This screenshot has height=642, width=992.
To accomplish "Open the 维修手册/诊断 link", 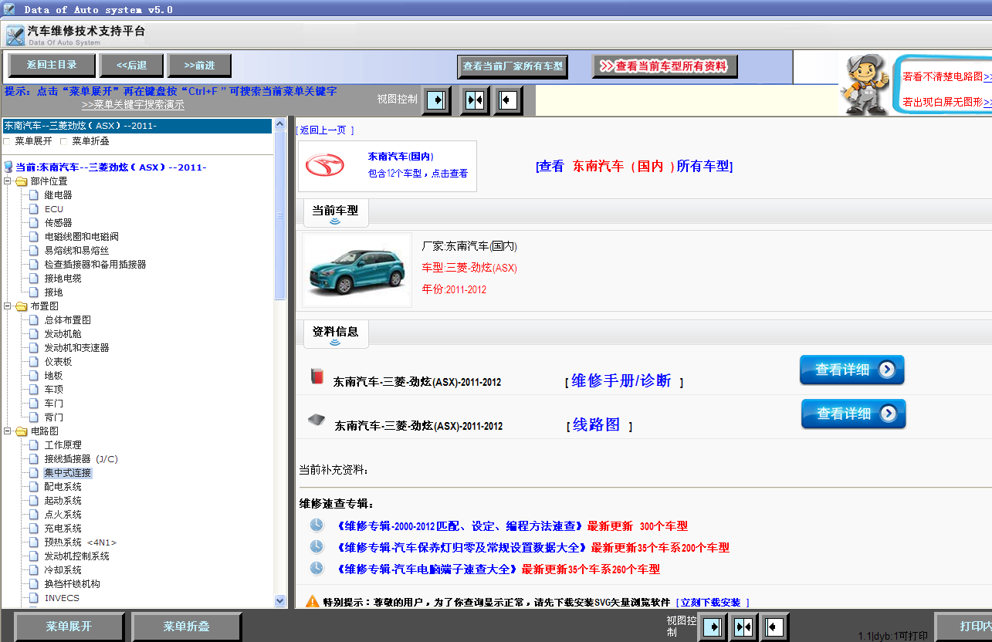I will [621, 380].
